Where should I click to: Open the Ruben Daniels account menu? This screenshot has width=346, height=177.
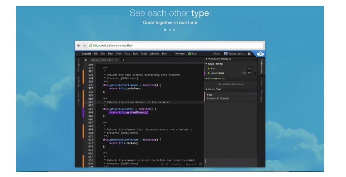(234, 54)
